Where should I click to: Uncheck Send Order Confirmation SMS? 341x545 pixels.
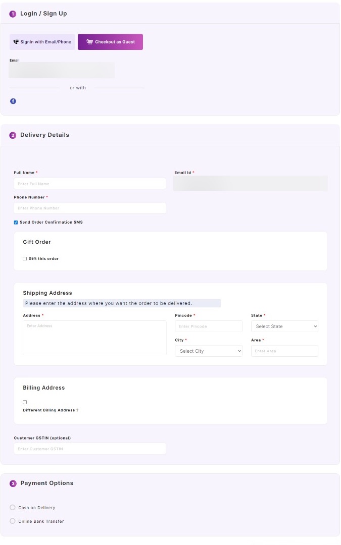coord(16,223)
